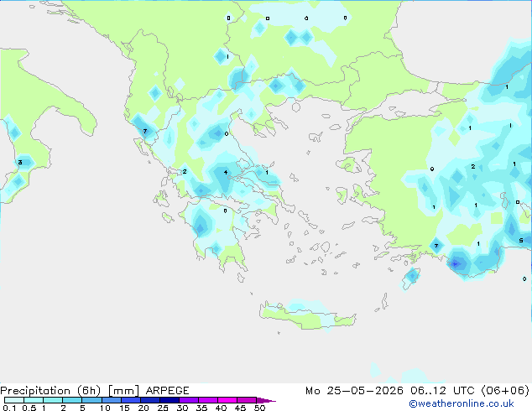
Task: Click the 45–50 mm legend color swatch
Action: (x=247, y=400)
